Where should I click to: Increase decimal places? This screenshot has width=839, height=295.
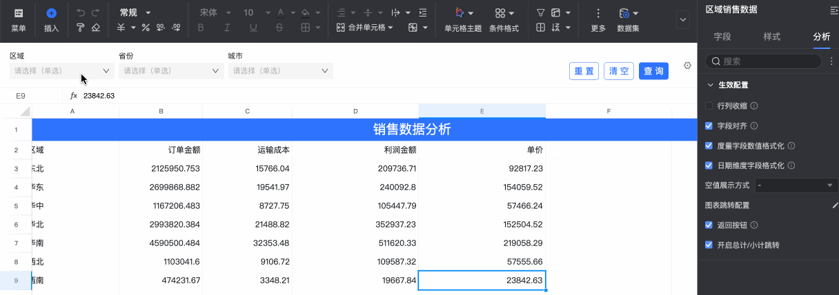(x=177, y=28)
